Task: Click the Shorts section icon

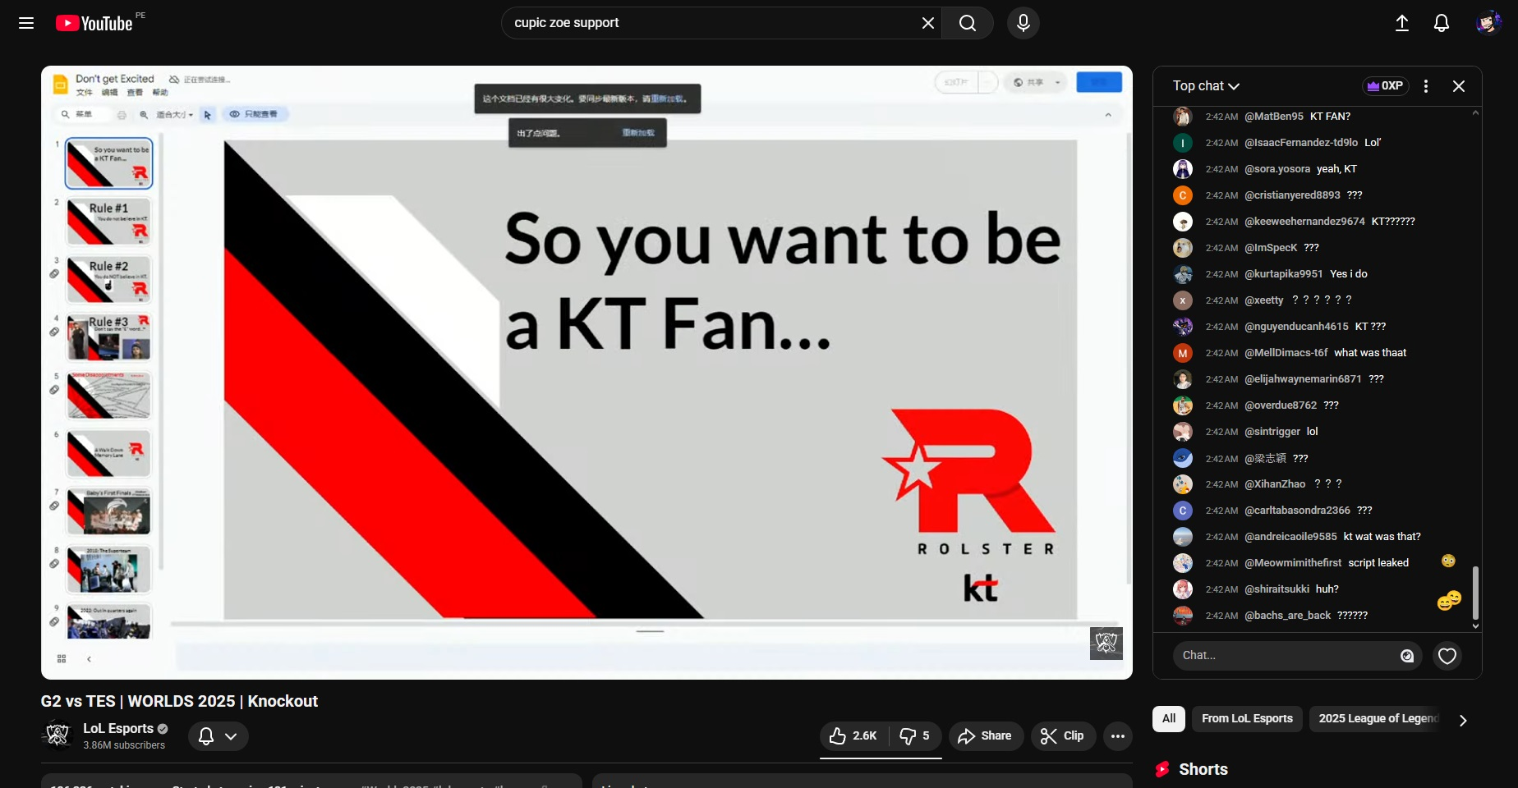Action: pyautogui.click(x=1162, y=770)
